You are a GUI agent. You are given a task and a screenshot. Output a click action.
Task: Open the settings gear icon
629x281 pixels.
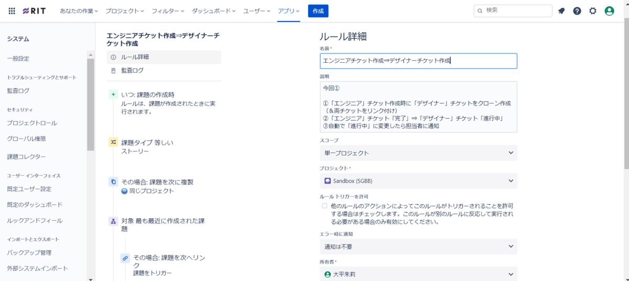[593, 11]
